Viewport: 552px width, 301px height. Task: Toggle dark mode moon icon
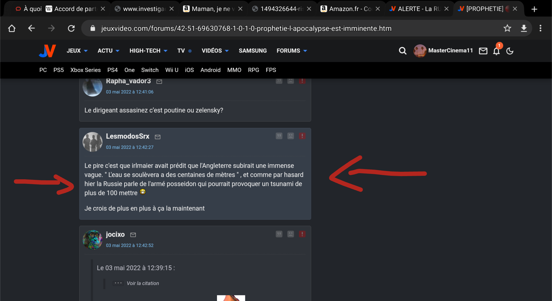click(x=510, y=51)
